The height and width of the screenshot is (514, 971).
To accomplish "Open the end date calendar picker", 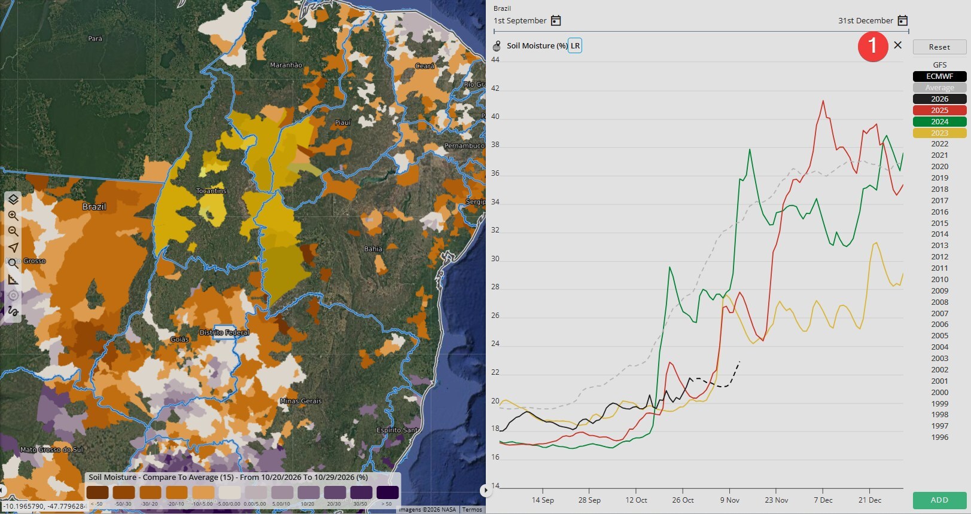I will [x=903, y=20].
